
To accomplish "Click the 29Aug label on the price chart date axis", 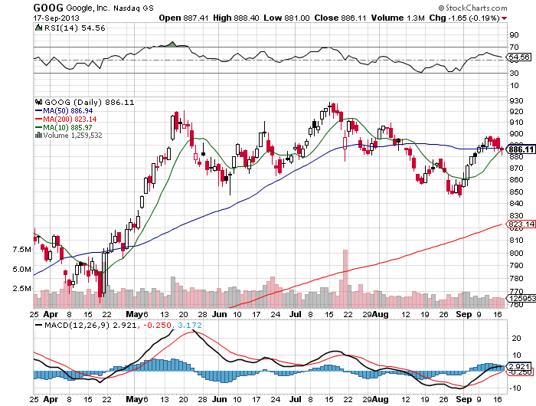I will coord(375,314).
